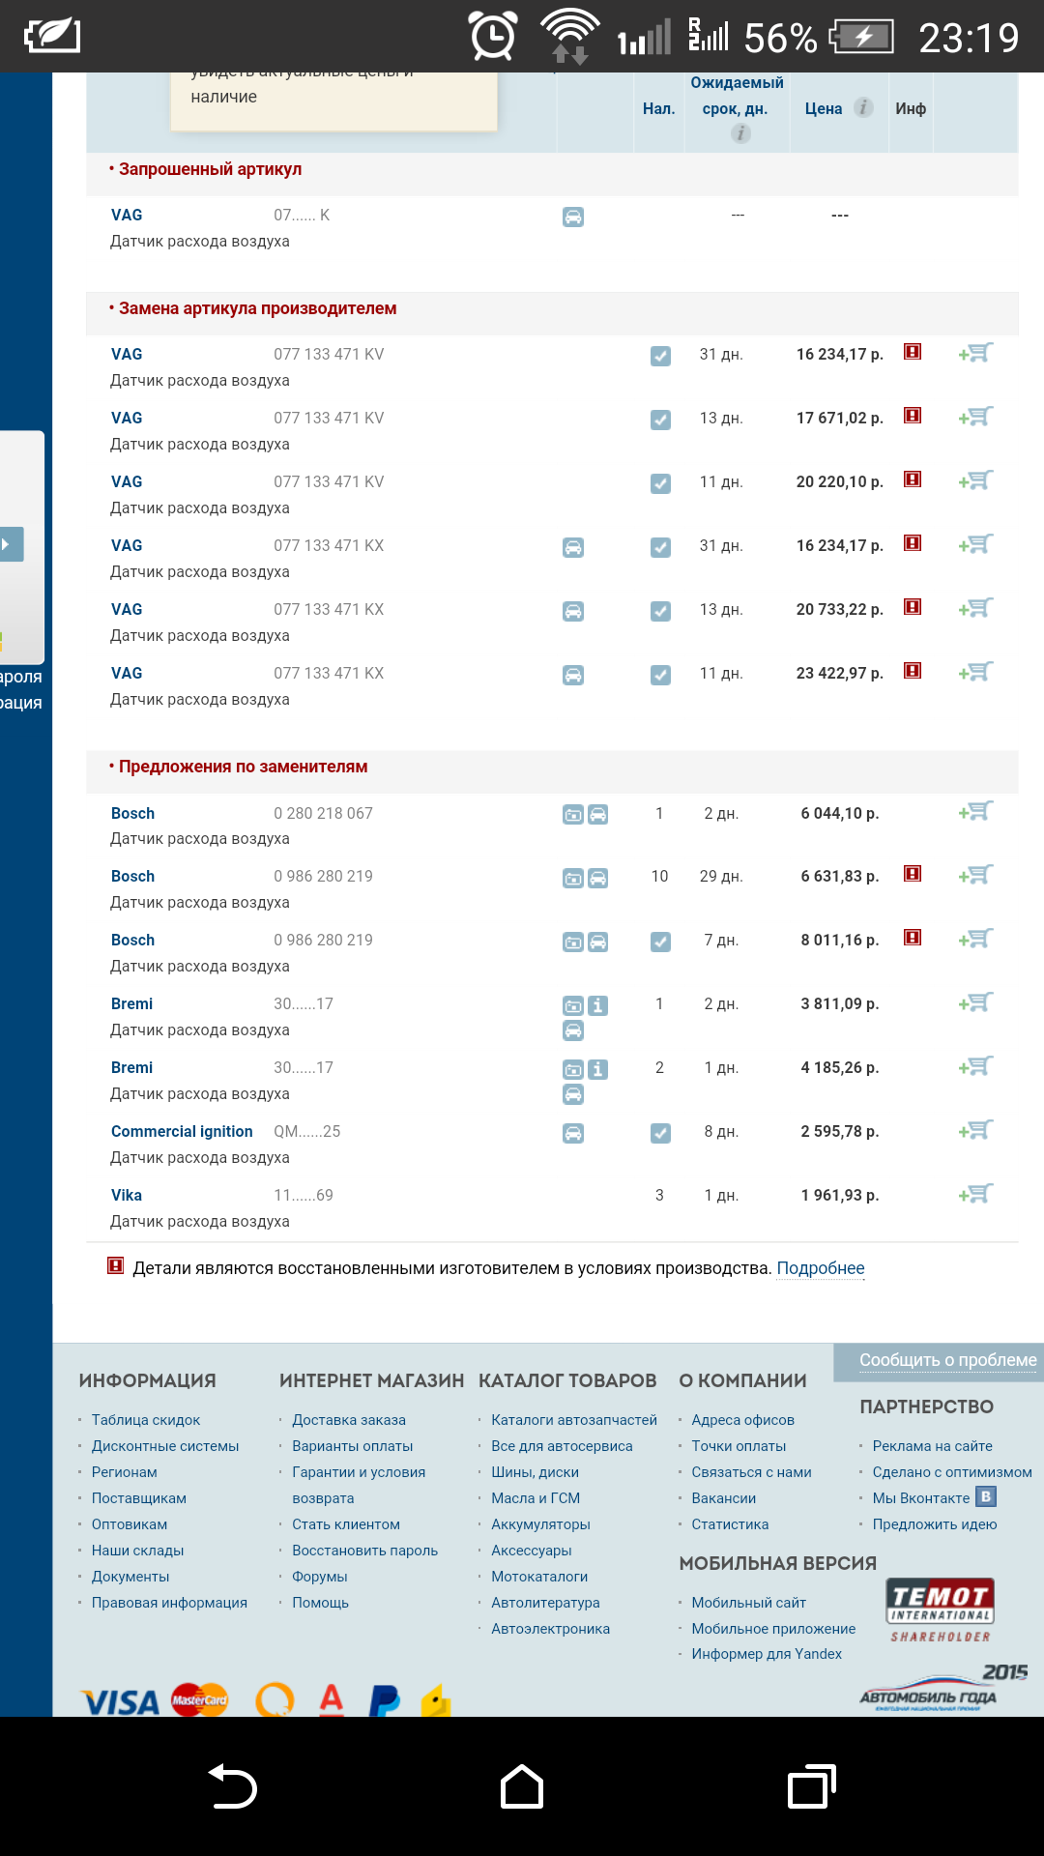Image resolution: width=1044 pixels, height=1856 pixels.
Task: Add VAG 17 671,02 р. item to cart
Action: point(976,418)
